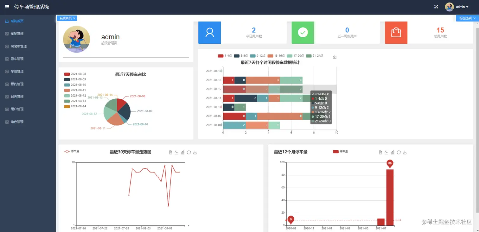Click the red 2021-08-08 pie slice
Image resolution: width=479 pixels, height=232 pixels.
pos(122,104)
